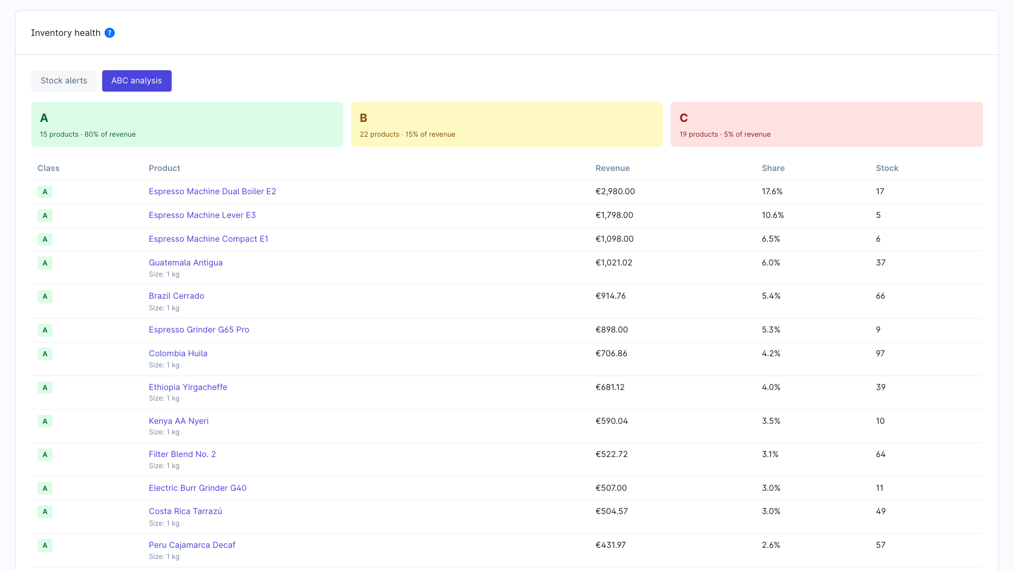Viewport: 1014px width, 570px height.
Task: Click the Inventory health heading
Action: click(x=65, y=33)
